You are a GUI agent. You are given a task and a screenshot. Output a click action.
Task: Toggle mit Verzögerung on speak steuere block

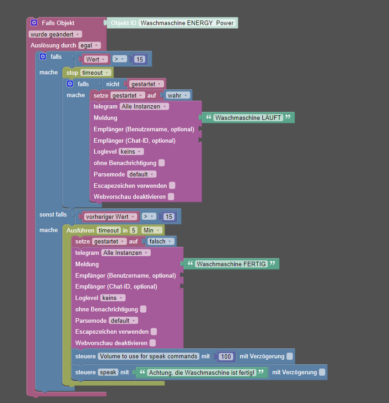click(322, 372)
